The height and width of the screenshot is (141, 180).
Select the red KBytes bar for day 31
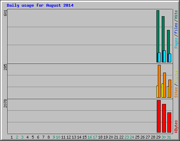point(169,122)
